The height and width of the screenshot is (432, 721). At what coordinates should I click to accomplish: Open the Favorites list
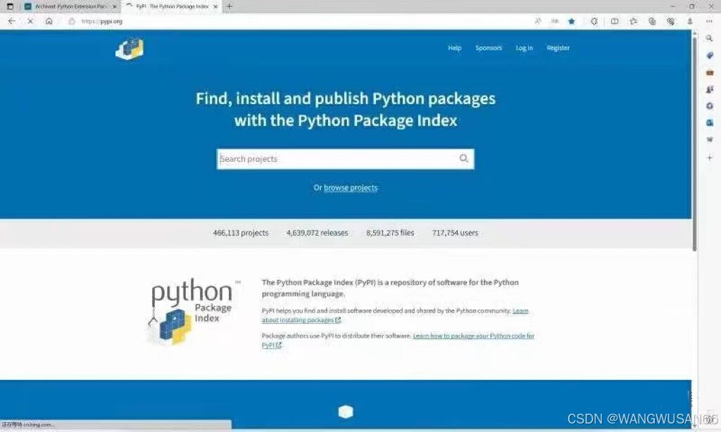pos(633,21)
